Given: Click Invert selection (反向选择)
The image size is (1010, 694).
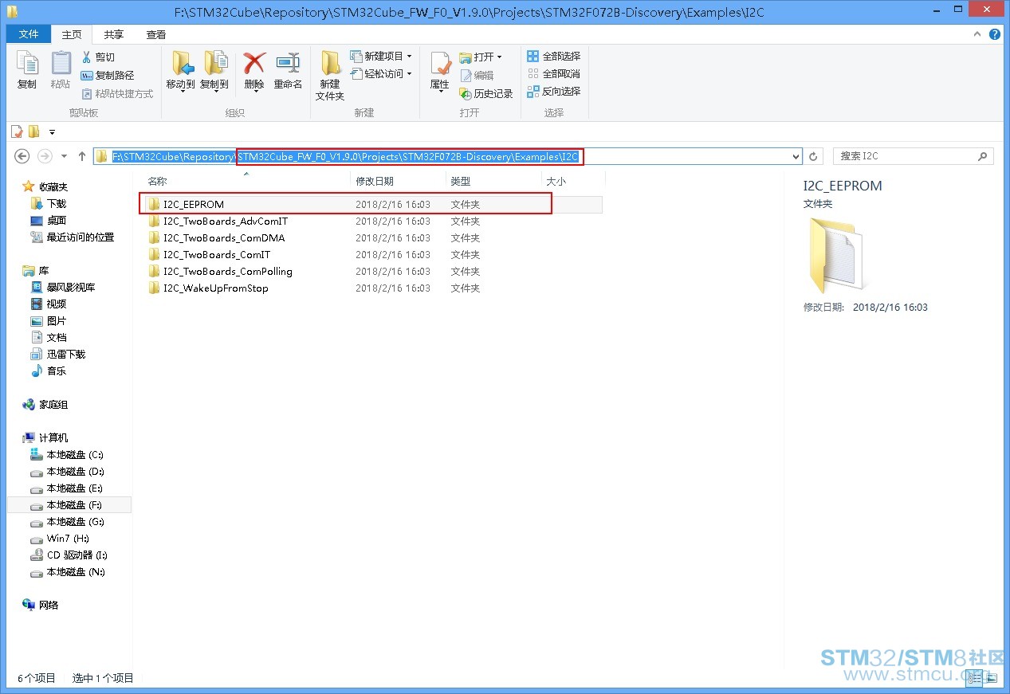Looking at the screenshot, I should 554,91.
